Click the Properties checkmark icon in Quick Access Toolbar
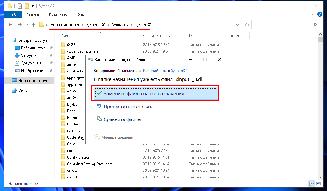This screenshot has height=191, width=327. (x=20, y=5)
